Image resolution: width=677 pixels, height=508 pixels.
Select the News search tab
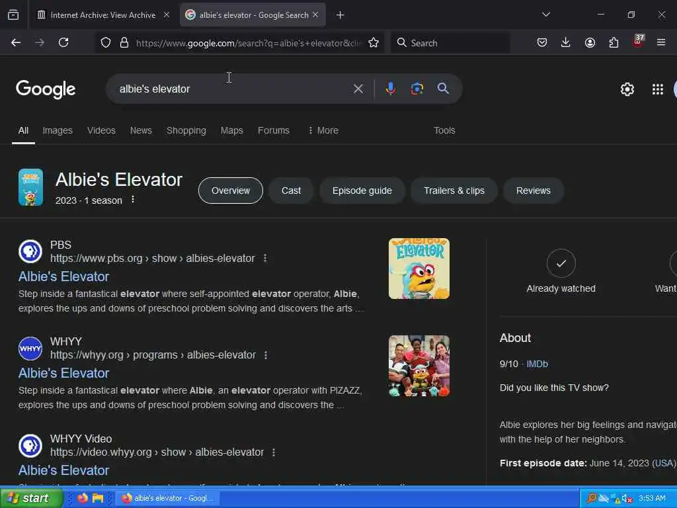click(x=141, y=130)
